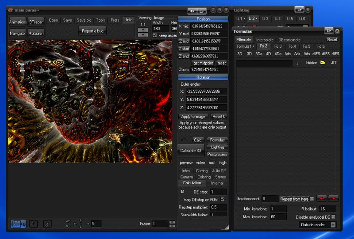The height and width of the screenshot is (239, 354).
Task: Click the JIT formula option
Action: coord(334,63)
